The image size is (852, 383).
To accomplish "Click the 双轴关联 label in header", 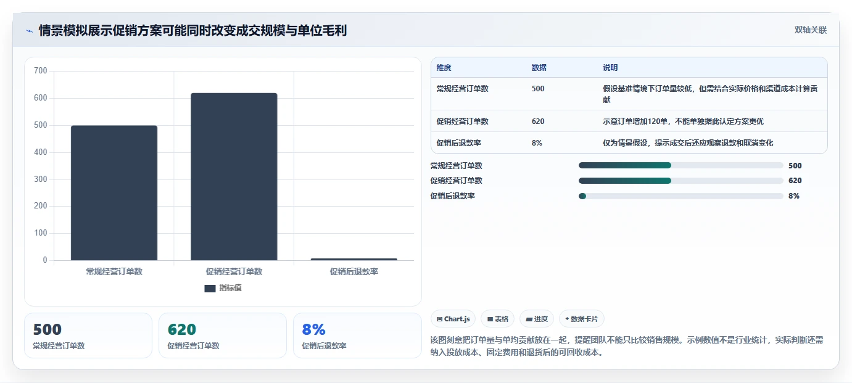I will click(x=810, y=30).
